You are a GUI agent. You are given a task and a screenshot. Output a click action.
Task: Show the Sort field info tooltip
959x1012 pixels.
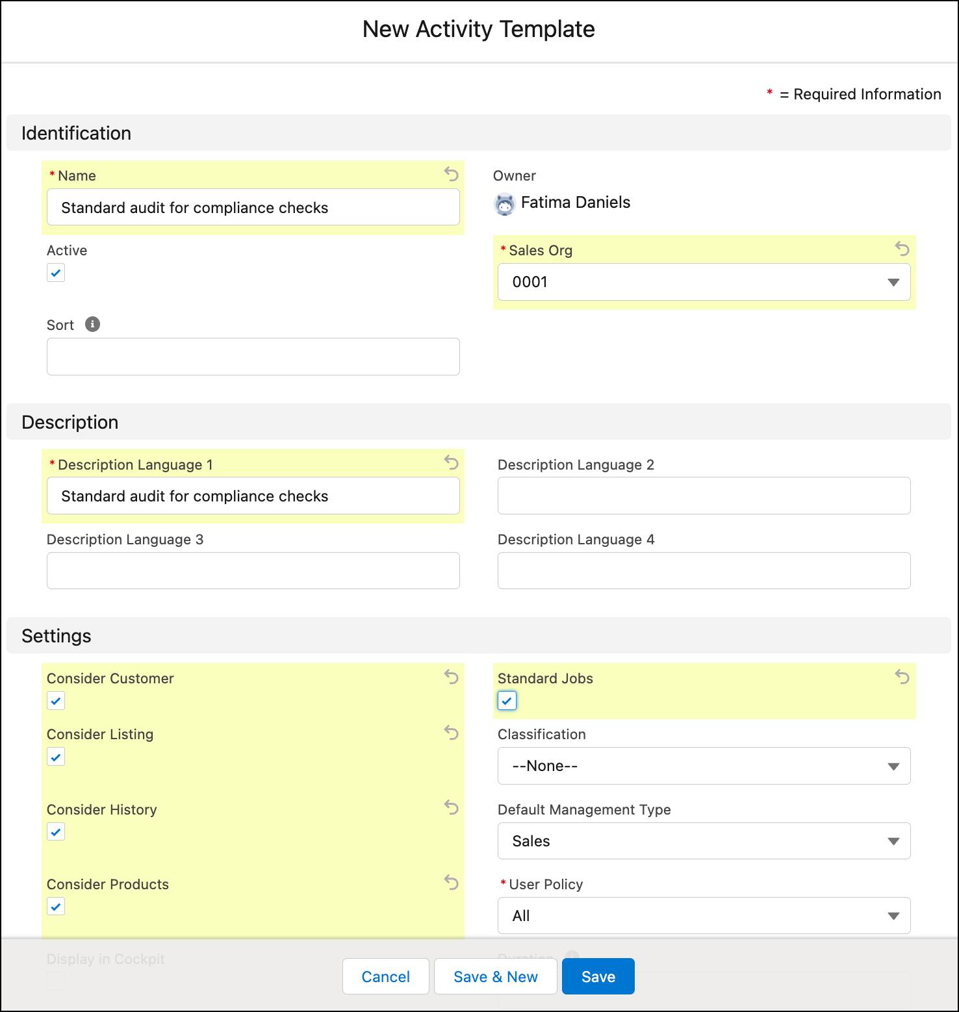pos(92,324)
